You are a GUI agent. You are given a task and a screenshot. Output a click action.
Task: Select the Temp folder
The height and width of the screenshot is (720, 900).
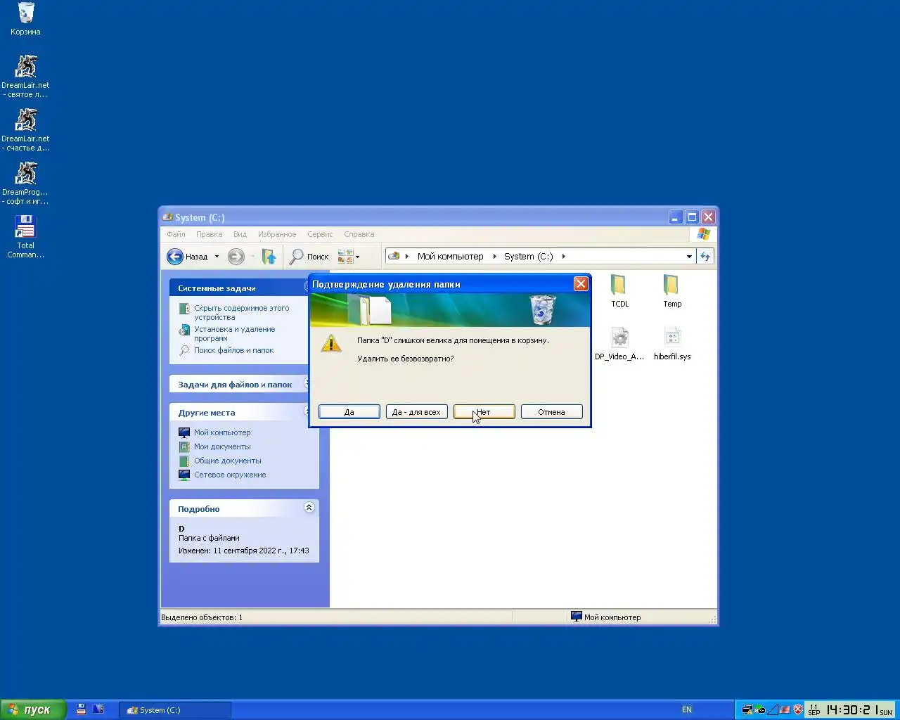[x=672, y=290]
